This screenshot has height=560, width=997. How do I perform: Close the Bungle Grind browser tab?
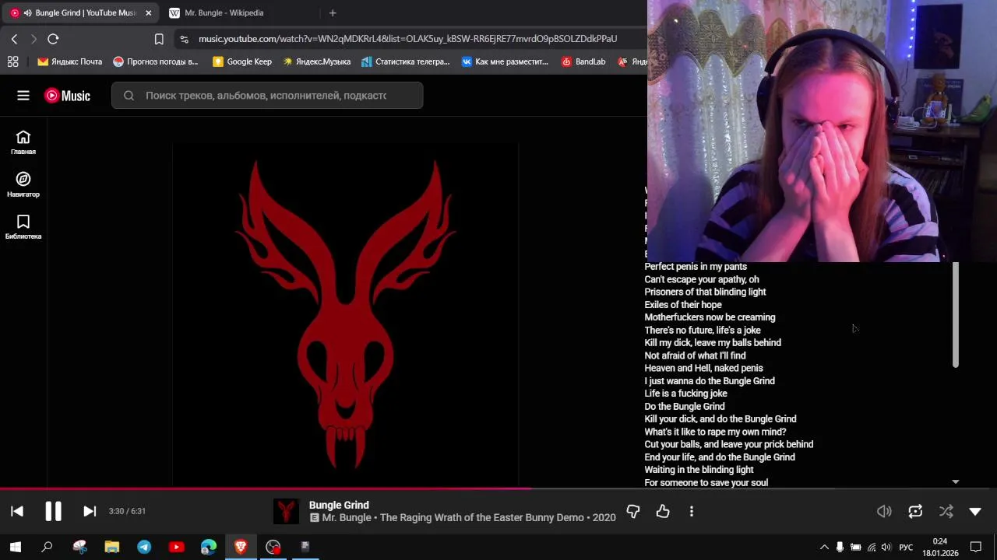(149, 12)
